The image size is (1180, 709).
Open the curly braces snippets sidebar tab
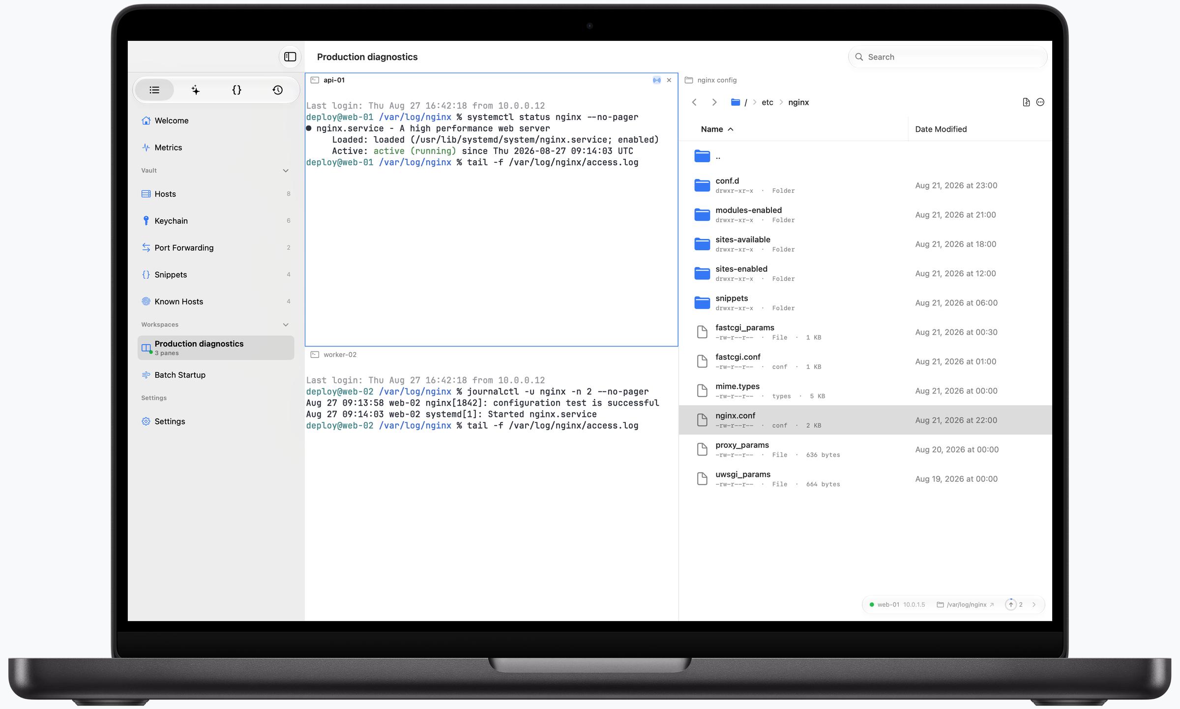coord(236,90)
